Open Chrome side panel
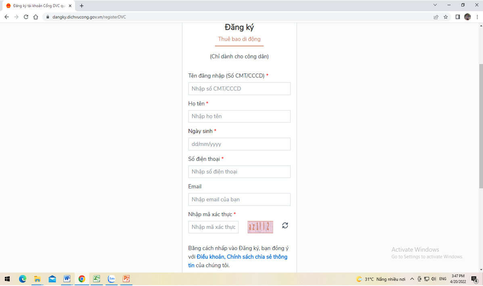Image resolution: width=483 pixels, height=286 pixels. tap(458, 17)
